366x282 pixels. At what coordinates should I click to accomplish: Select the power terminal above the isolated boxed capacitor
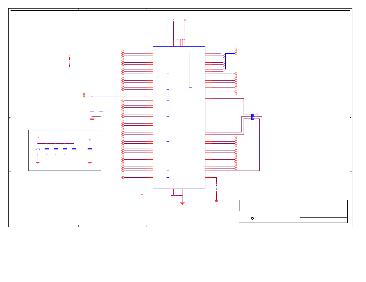coord(90,140)
